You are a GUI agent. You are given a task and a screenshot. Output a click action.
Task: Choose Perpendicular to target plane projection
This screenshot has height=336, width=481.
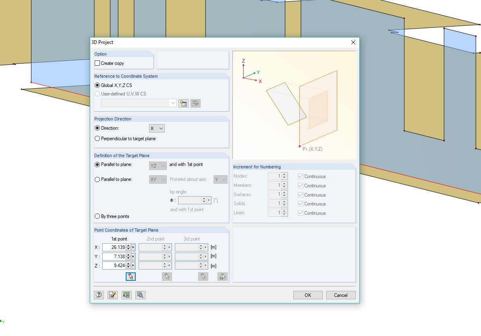(x=97, y=138)
